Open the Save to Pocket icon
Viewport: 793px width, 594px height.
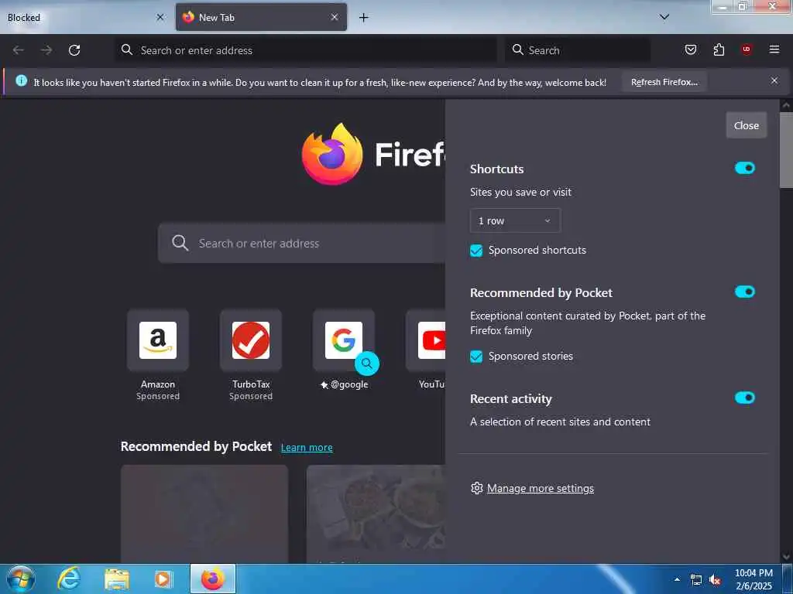pyautogui.click(x=690, y=49)
